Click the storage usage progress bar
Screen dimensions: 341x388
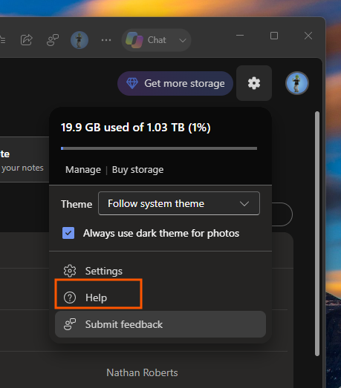pyautogui.click(x=159, y=148)
